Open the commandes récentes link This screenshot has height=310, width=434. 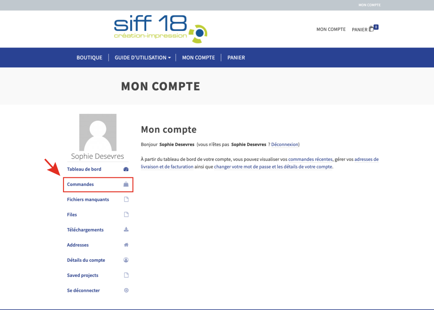[x=310, y=159]
